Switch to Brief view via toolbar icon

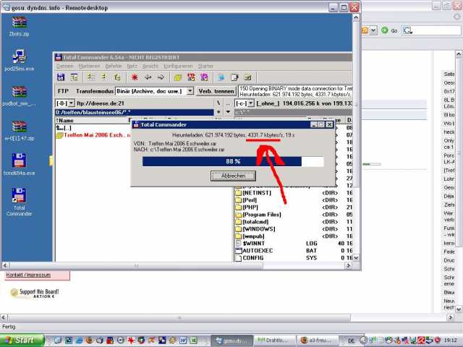[x=90, y=77]
